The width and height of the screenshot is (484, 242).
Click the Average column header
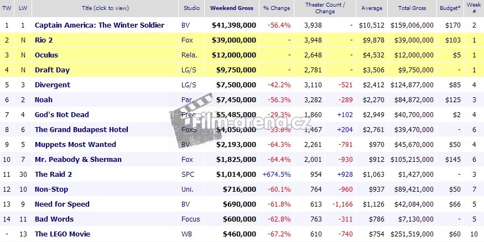372,8
